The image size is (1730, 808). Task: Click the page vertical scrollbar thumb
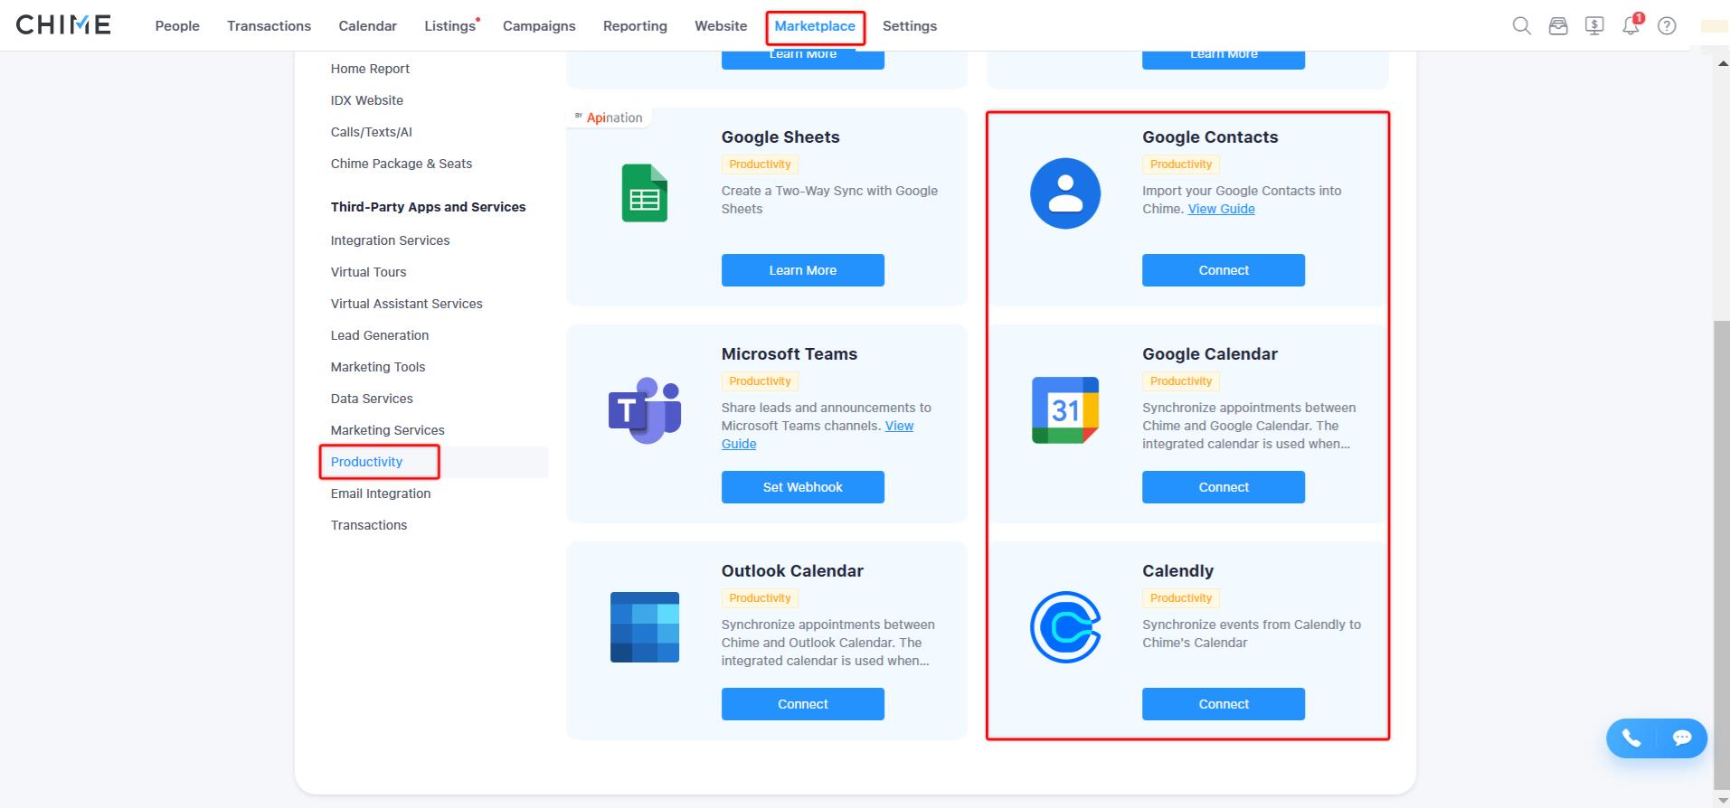click(1722, 555)
